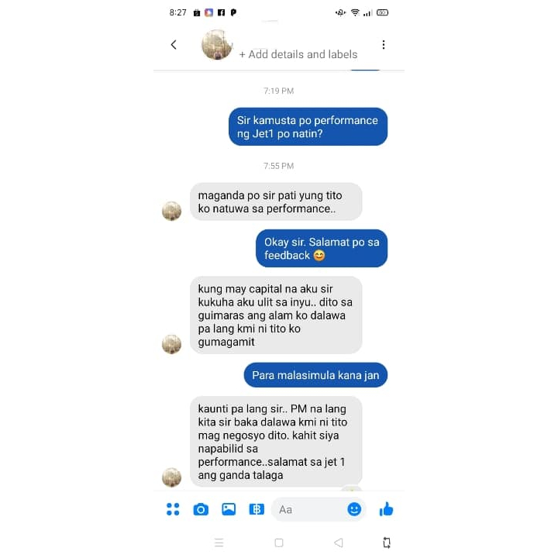This screenshot has width=558, height=558.
Task: Open the emoji picker in message field
Action: (x=354, y=509)
